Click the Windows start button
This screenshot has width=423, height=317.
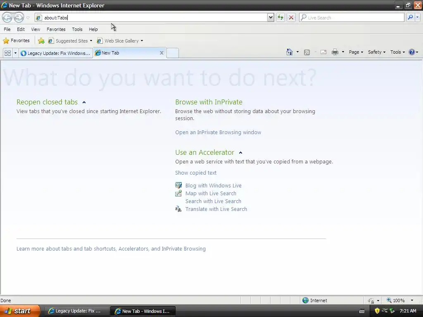(20, 311)
